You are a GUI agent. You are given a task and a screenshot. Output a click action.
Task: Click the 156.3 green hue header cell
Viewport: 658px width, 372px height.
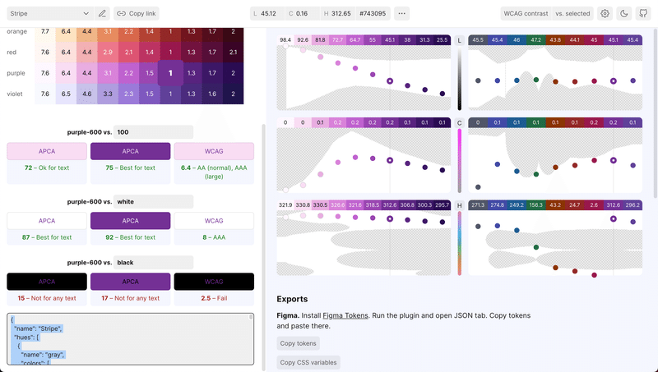(x=536, y=205)
